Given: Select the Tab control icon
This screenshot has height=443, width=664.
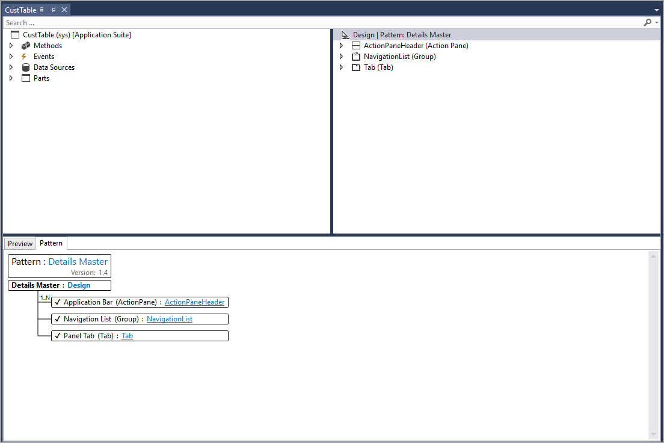Looking at the screenshot, I should pyautogui.click(x=355, y=67).
